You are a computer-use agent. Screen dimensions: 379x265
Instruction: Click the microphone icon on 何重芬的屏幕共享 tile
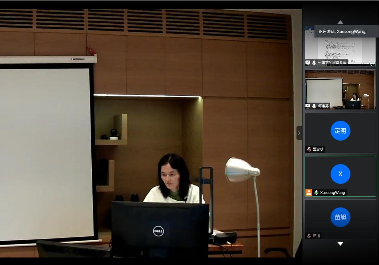pyautogui.click(x=314, y=63)
